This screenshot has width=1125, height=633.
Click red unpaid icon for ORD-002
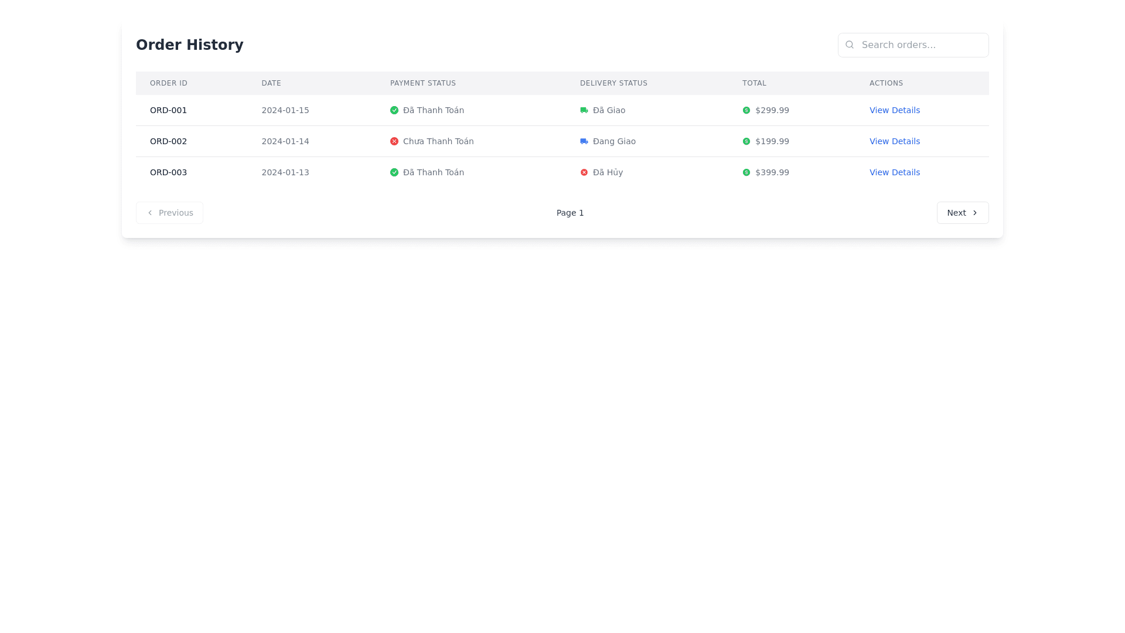[394, 141]
